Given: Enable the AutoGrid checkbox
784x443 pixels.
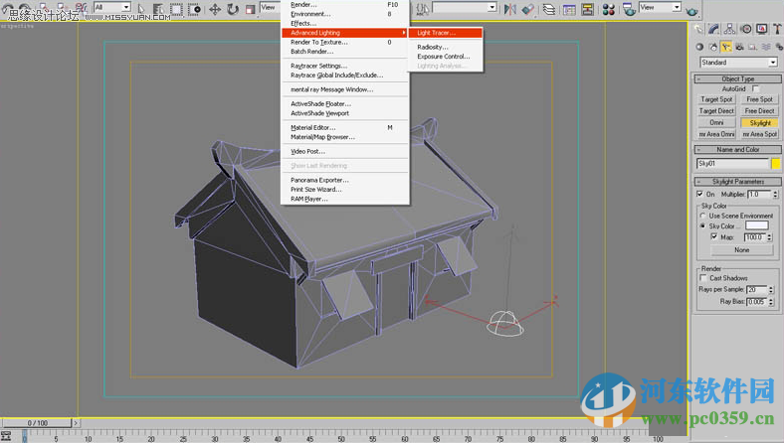Looking at the screenshot, I should tap(756, 89).
